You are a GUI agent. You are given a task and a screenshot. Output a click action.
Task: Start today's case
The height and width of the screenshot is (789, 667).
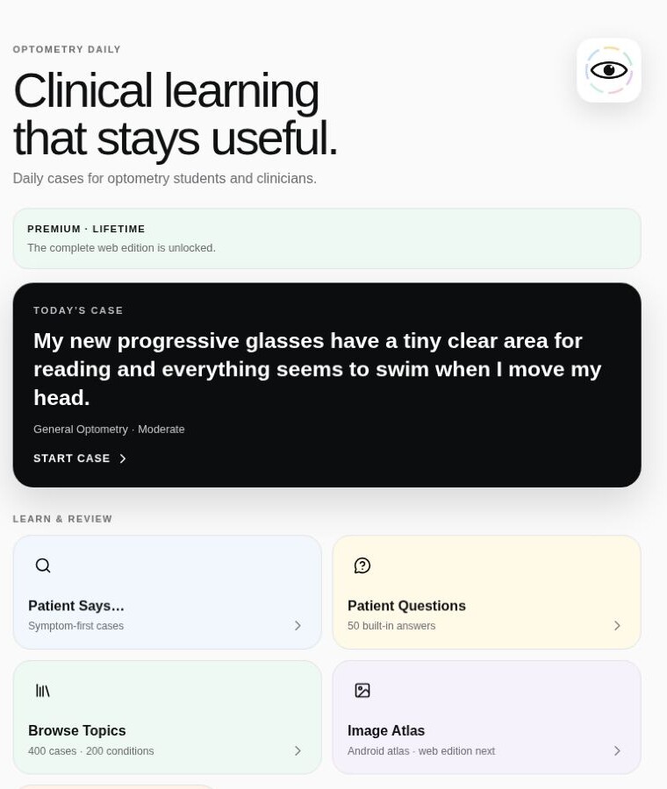[80, 458]
